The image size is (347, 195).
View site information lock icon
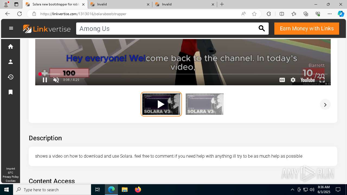(x=34, y=14)
